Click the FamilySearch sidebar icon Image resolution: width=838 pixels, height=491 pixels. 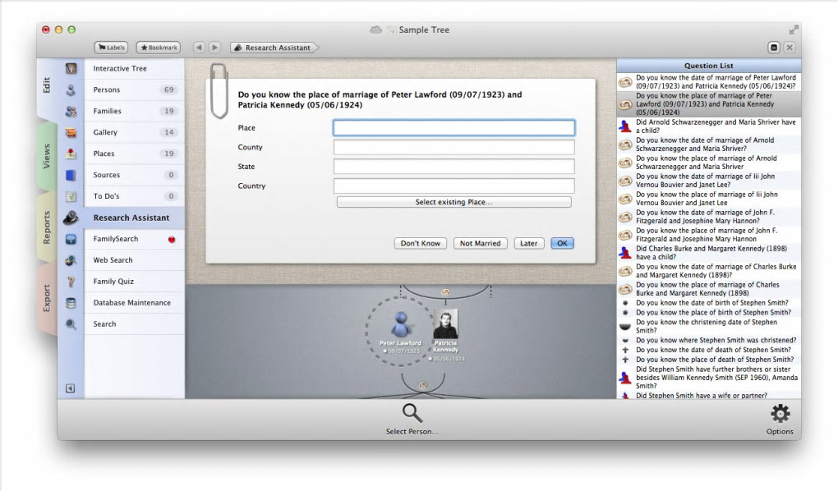(x=71, y=239)
